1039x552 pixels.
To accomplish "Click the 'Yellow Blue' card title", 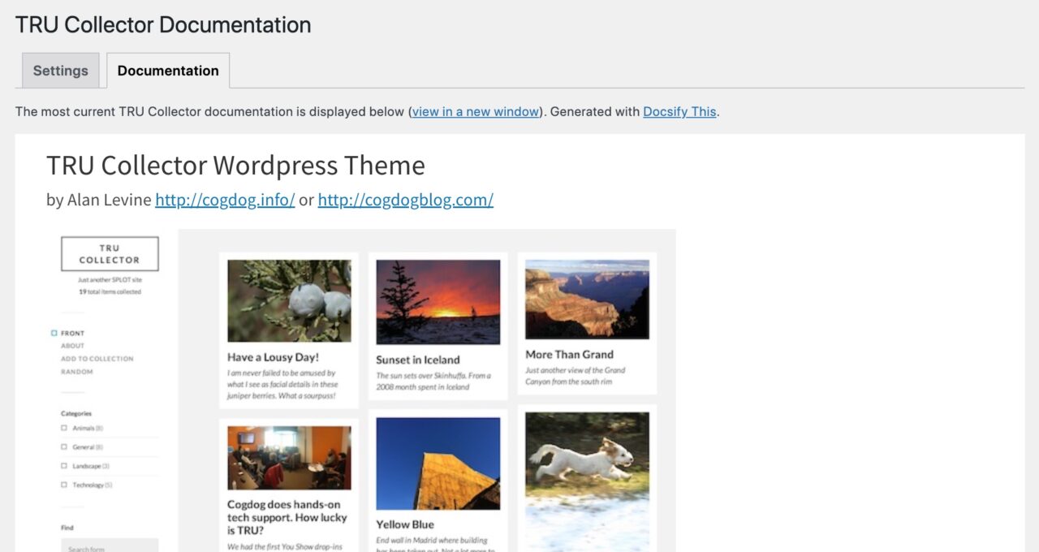I will [405, 524].
